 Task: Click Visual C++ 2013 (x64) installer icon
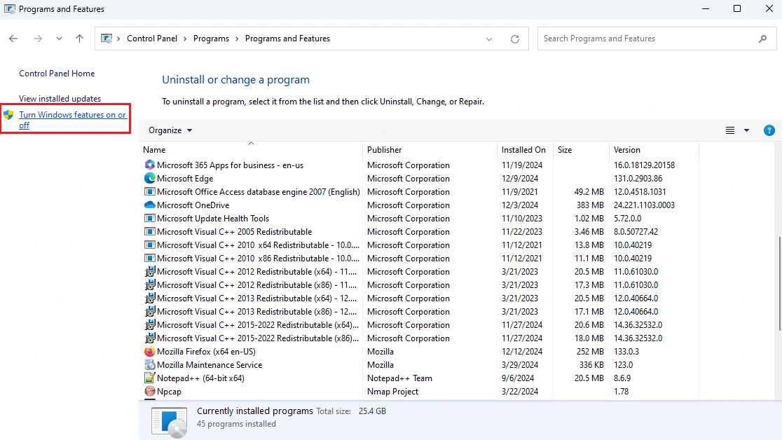point(150,298)
